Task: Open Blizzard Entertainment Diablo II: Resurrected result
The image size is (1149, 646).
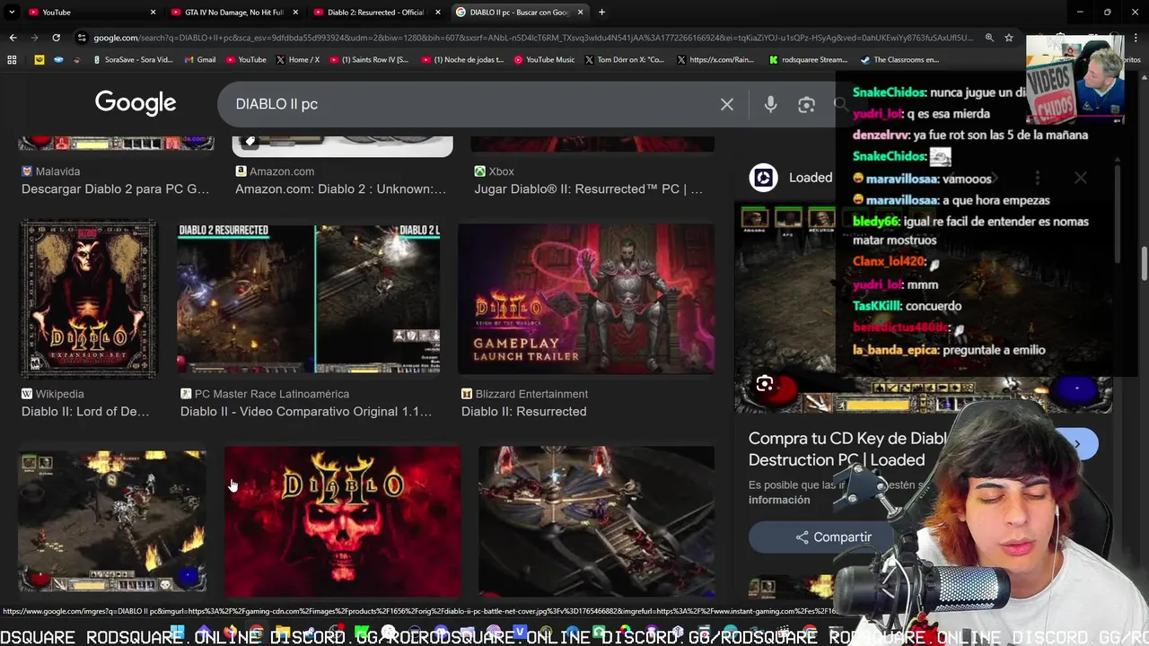Action: coord(524,403)
